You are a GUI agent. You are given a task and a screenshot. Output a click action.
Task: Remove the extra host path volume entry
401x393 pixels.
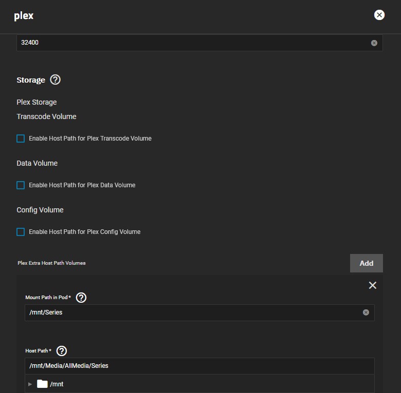[x=372, y=285]
